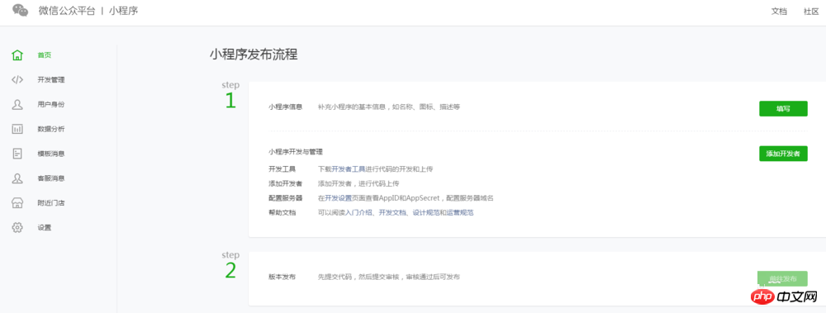Click the 开发工具 row label
Screen dimensions: 826x313
[x=282, y=169]
